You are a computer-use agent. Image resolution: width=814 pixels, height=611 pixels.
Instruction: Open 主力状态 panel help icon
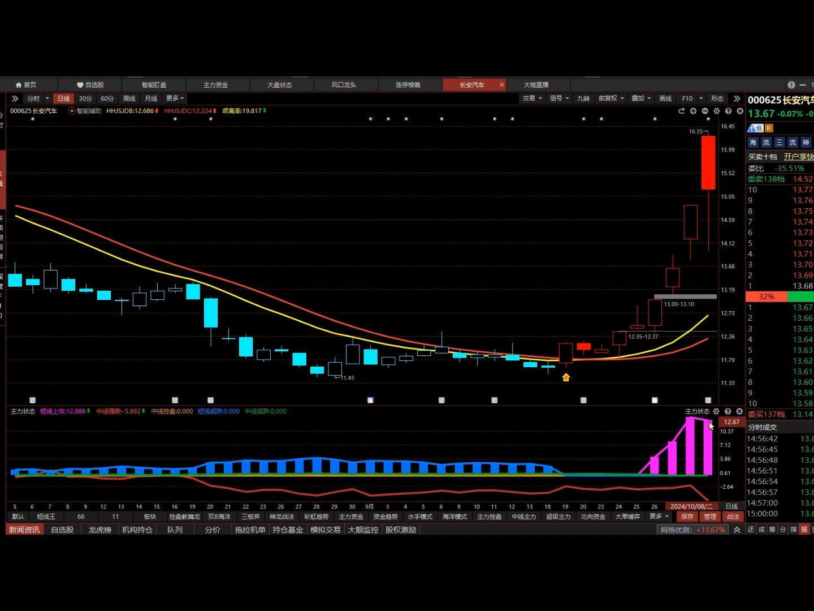[728, 411]
